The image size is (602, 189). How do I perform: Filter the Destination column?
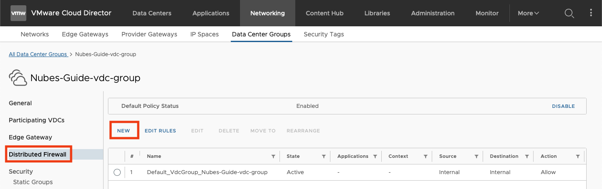click(x=526, y=157)
